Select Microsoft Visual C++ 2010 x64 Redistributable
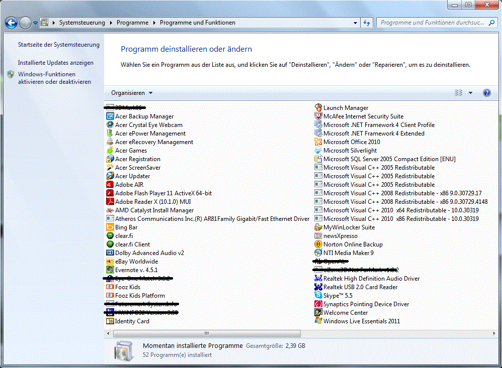The width and height of the screenshot is (502, 368). tap(397, 210)
